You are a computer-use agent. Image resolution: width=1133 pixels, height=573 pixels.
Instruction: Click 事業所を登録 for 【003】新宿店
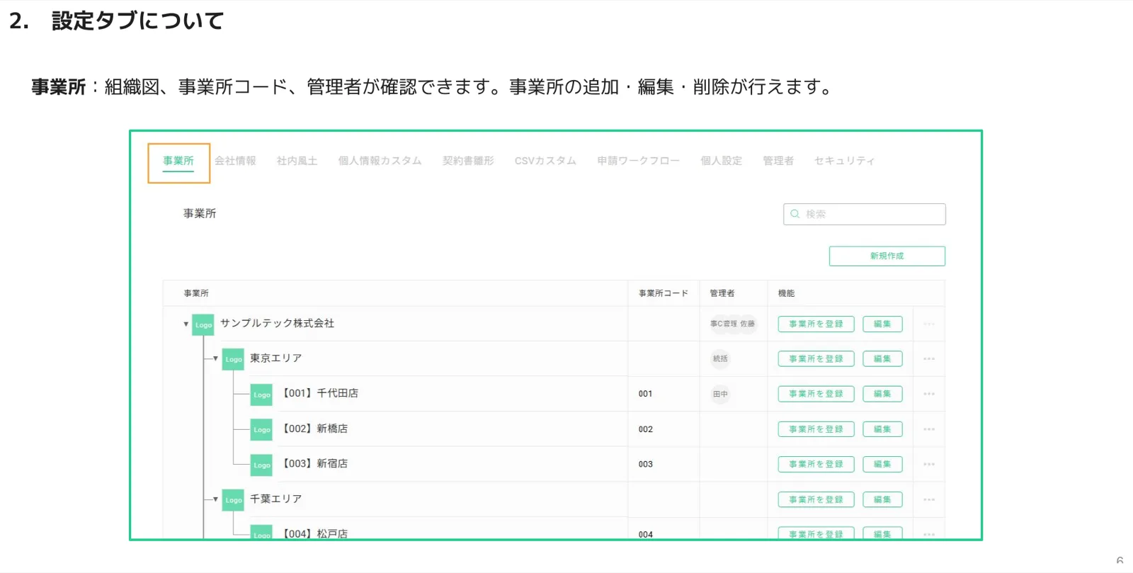(816, 464)
